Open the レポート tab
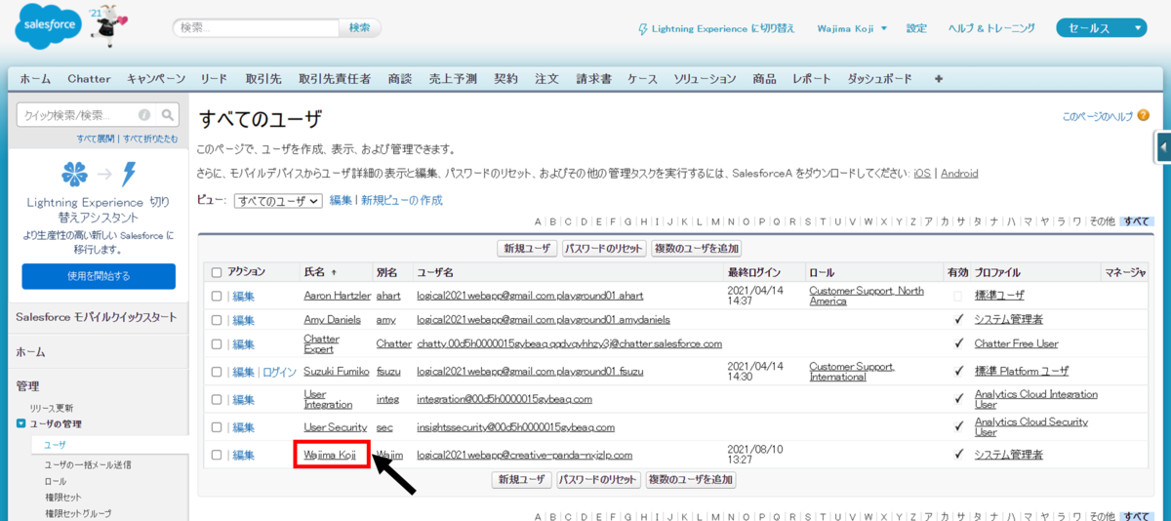The width and height of the screenshot is (1171, 521). click(x=812, y=79)
